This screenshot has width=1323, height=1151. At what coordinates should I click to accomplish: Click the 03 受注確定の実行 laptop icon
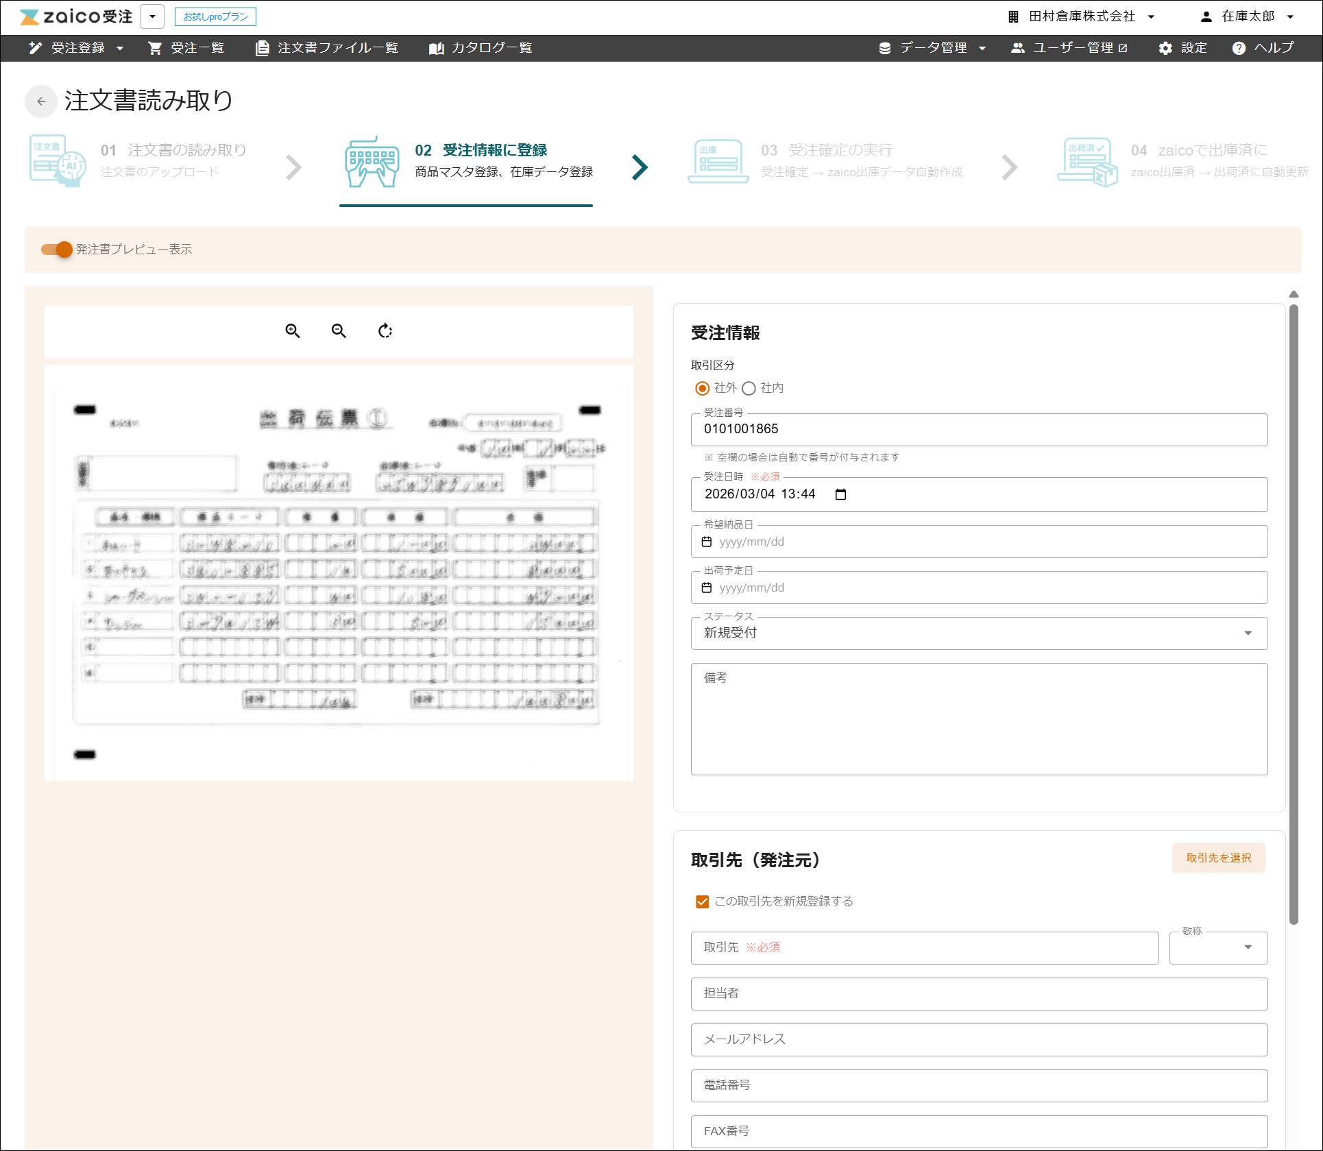(x=718, y=162)
